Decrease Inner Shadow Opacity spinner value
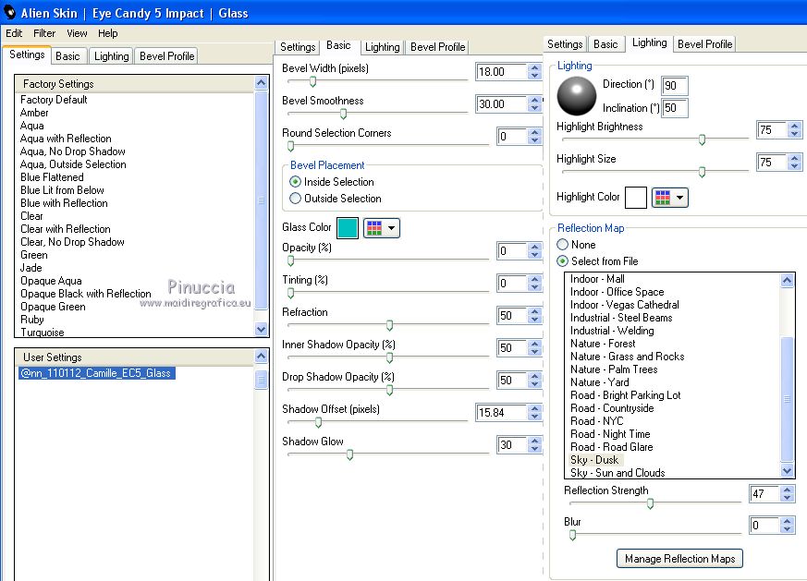Image resolution: width=807 pixels, height=581 pixels. coord(535,352)
